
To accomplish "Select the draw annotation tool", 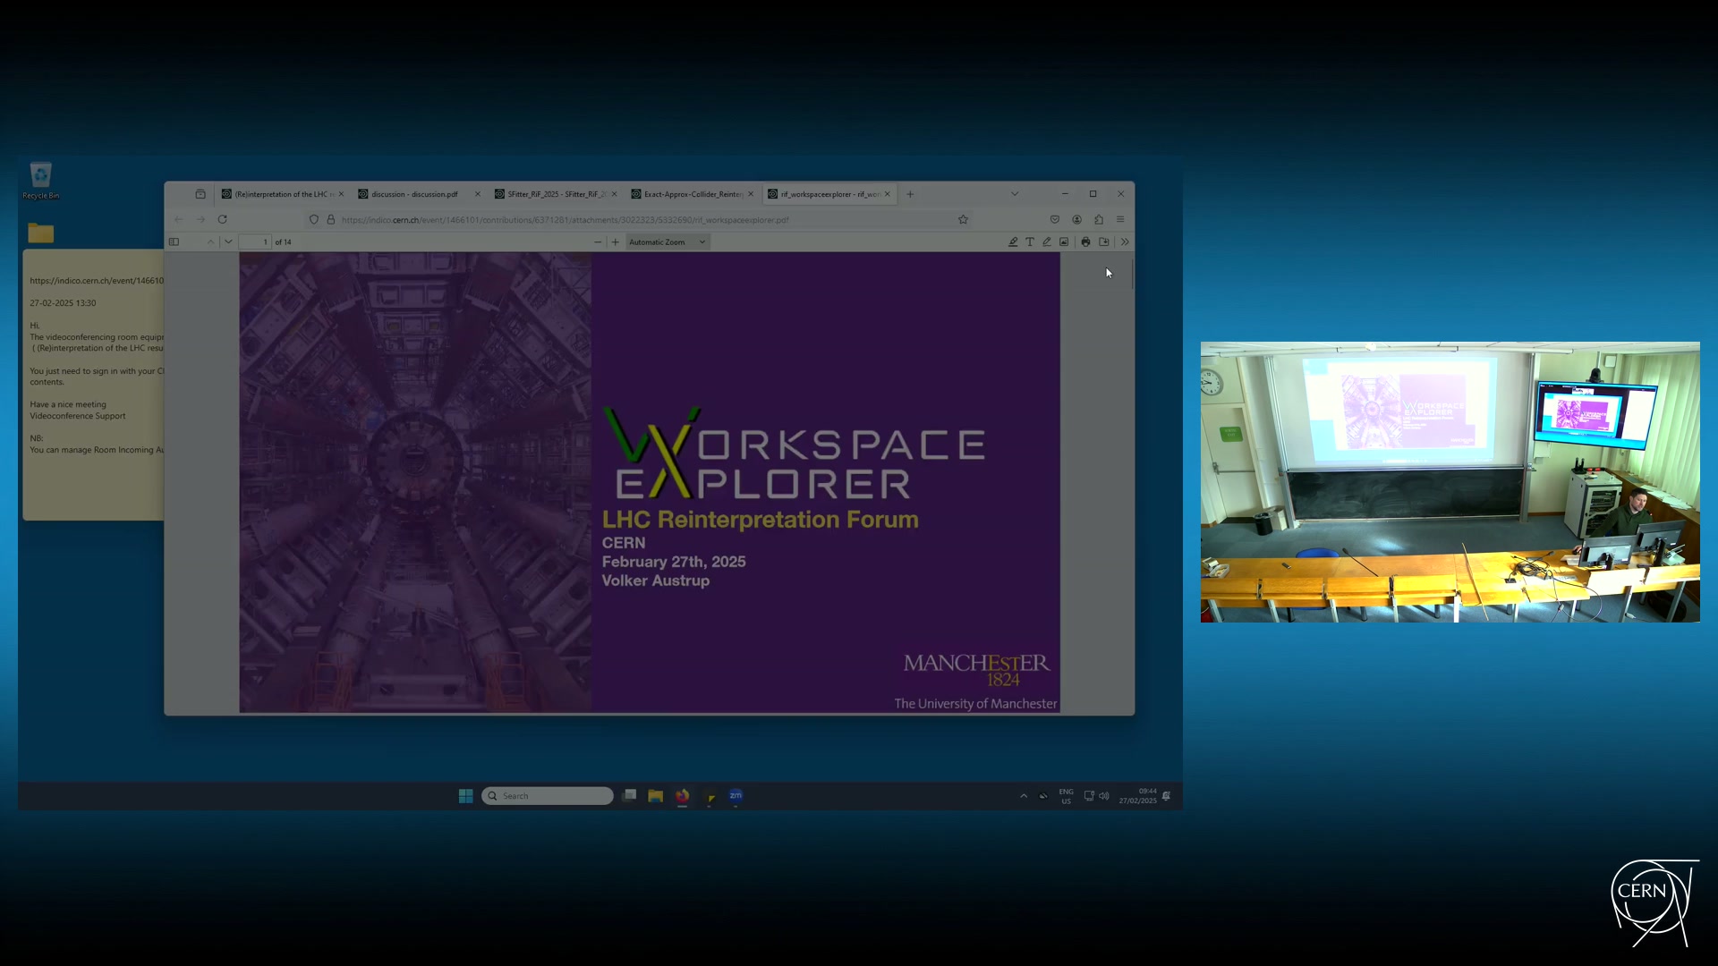I will (x=1047, y=241).
